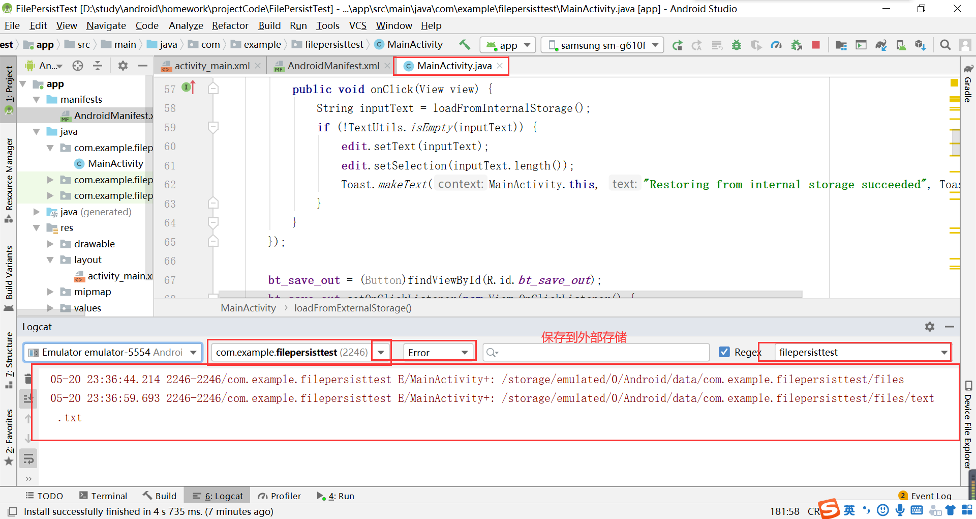Open the VCS menu

(x=357, y=25)
